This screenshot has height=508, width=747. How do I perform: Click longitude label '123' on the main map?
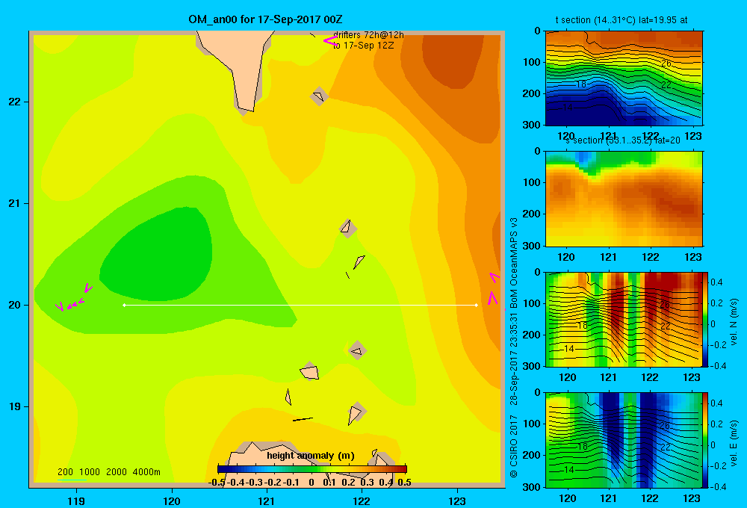pos(457,501)
